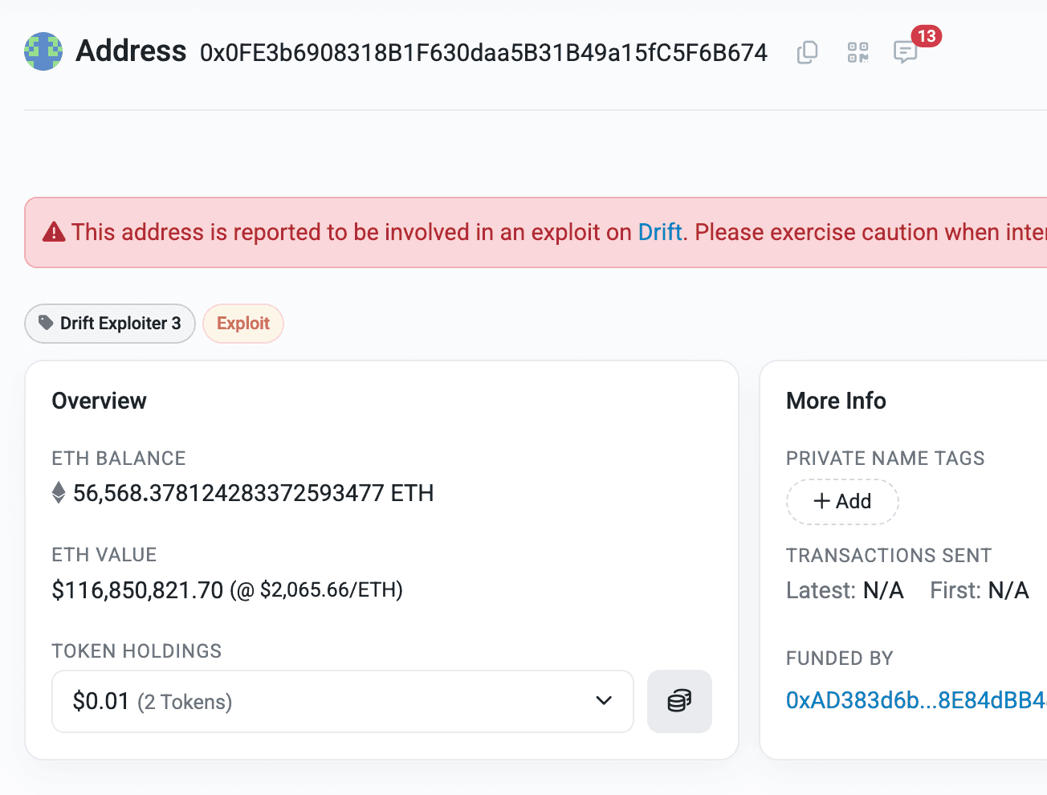Expand the token holdings chevron arrow

click(604, 701)
